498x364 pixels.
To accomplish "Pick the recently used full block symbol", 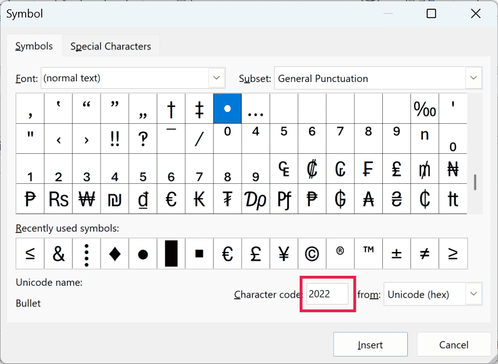I will 171,253.
